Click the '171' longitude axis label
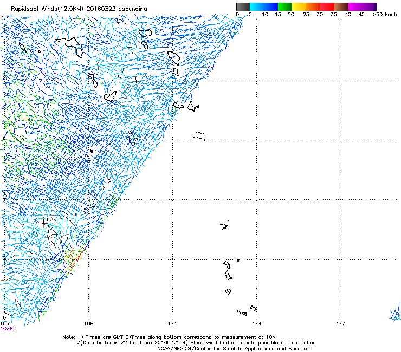The height and width of the screenshot is (352, 401). coord(172,324)
